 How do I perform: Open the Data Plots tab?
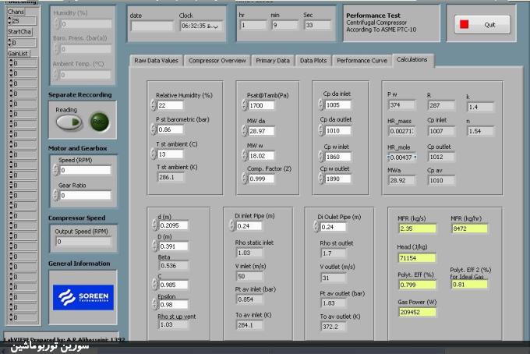click(x=313, y=60)
